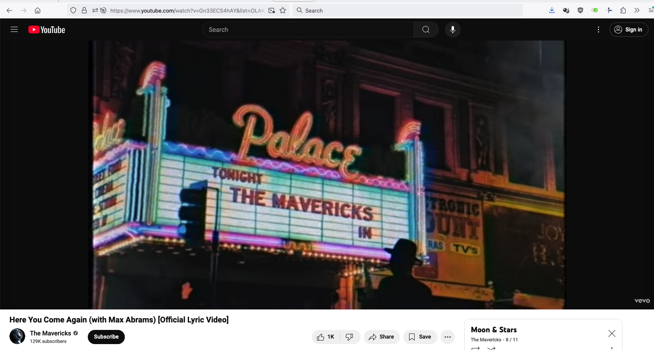Viewport: 654px width, 350px height.
Task: Close the Moon & Stars playlist panel
Action: tap(612, 333)
